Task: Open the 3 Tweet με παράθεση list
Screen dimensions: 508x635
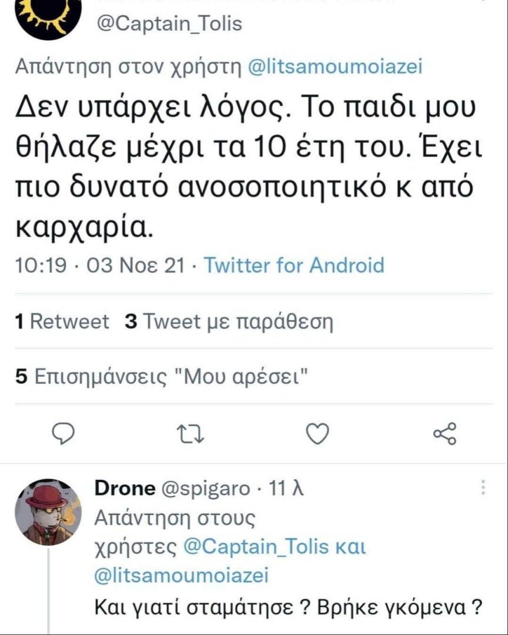Action: pyautogui.click(x=229, y=322)
